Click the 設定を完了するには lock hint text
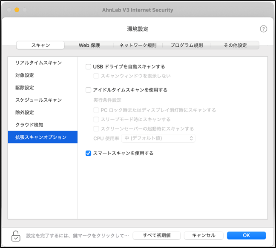Image resolution: width=276 pixels, height=248 pixels. (x=78, y=236)
